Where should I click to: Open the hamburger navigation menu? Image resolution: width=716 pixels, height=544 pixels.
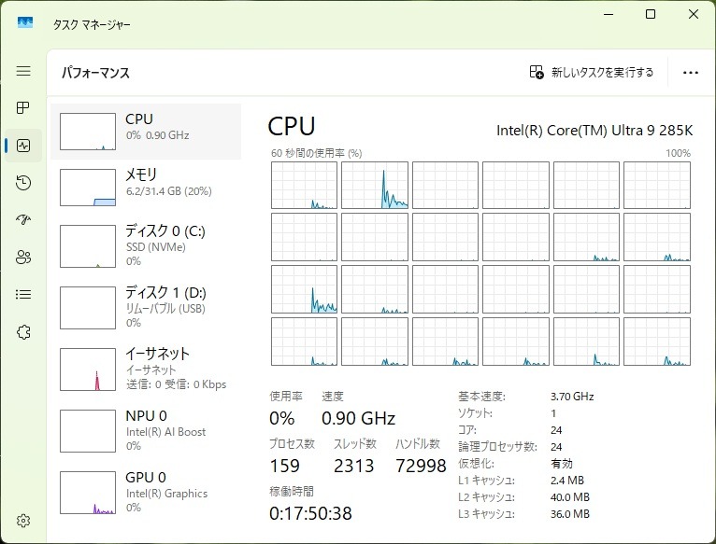pos(23,71)
